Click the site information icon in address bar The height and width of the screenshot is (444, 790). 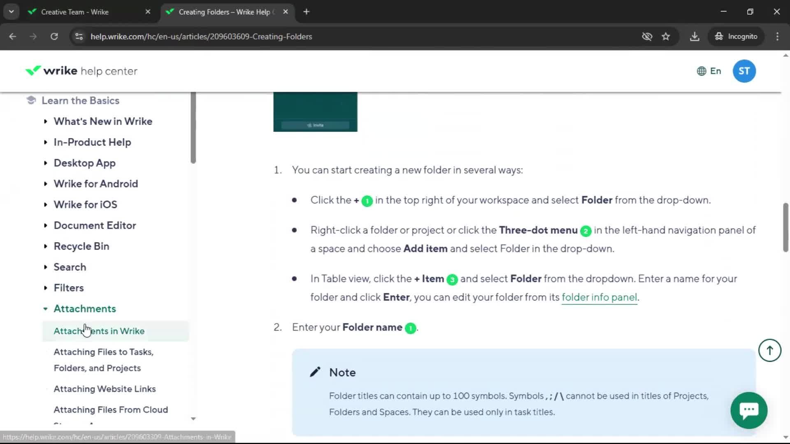[79, 37]
